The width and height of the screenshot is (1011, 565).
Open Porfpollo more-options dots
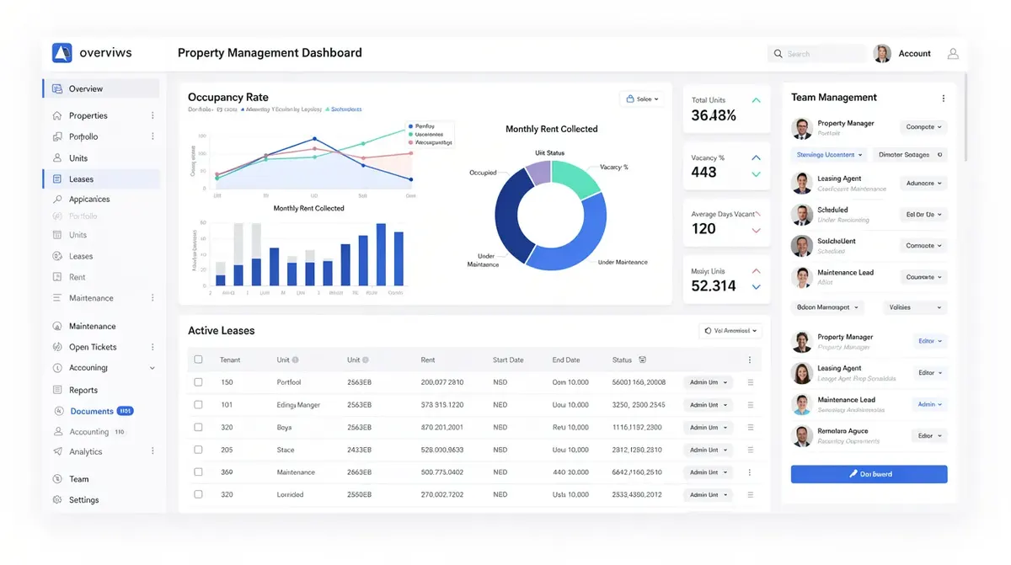[x=152, y=136]
